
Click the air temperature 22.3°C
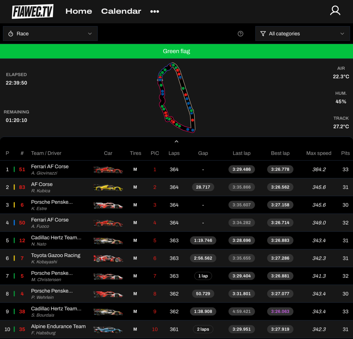tap(341, 77)
